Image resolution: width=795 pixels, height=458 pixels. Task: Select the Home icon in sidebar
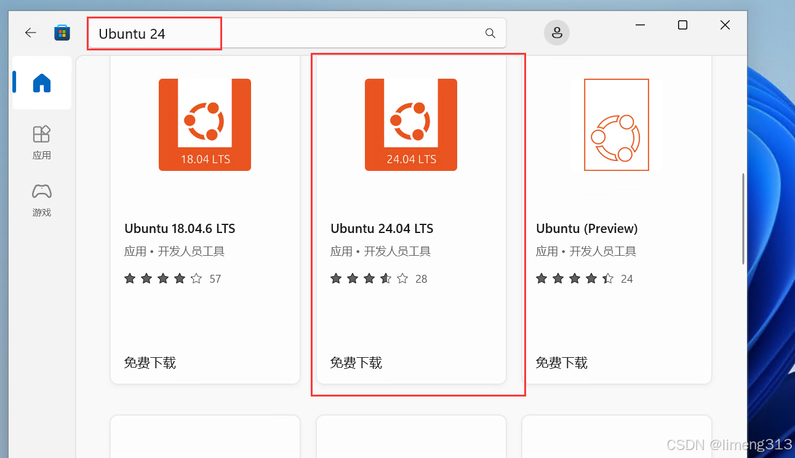42,83
